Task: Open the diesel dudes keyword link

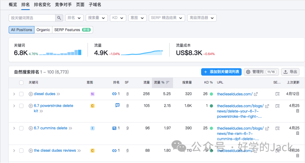Action: [45, 94]
